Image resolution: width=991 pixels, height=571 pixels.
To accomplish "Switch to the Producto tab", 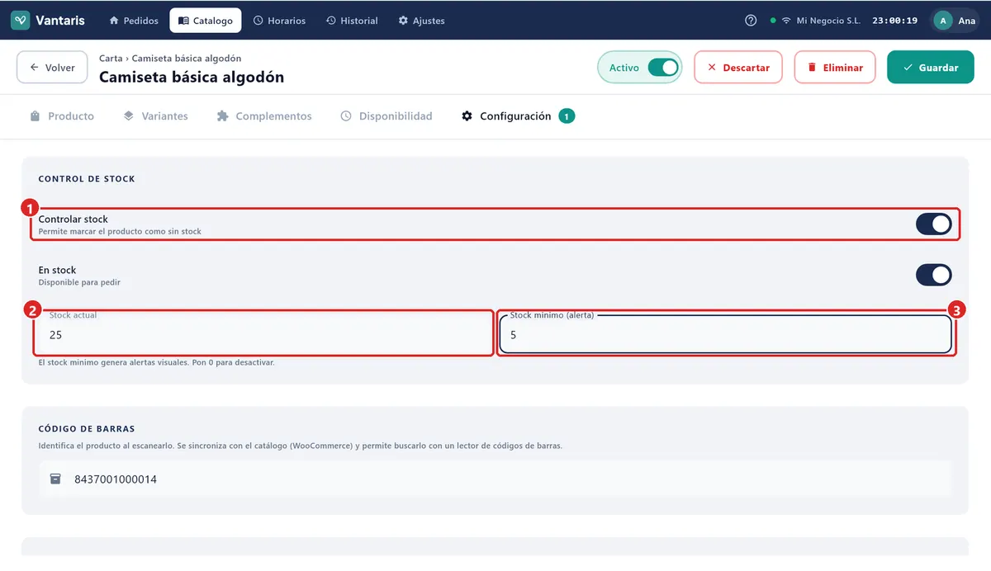I will click(62, 116).
